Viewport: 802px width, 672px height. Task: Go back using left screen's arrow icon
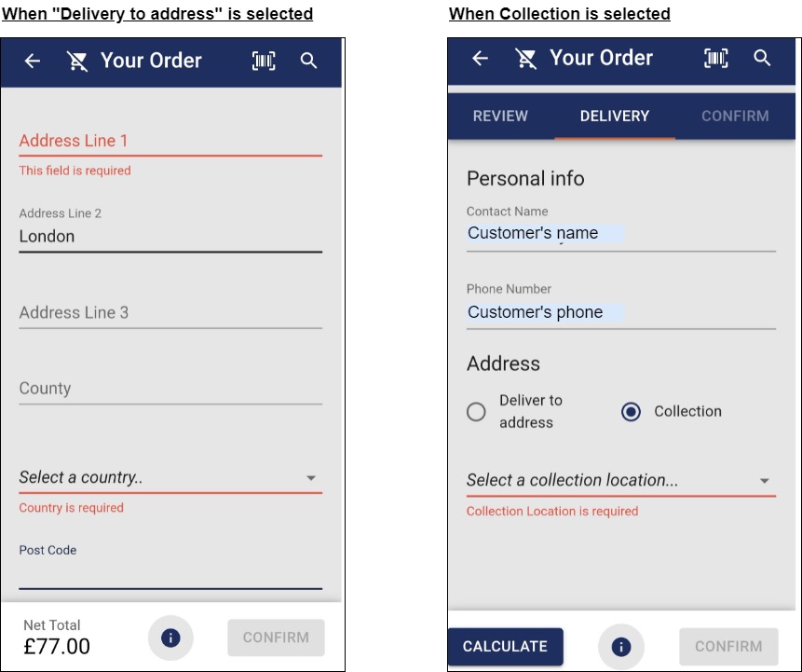tap(33, 61)
